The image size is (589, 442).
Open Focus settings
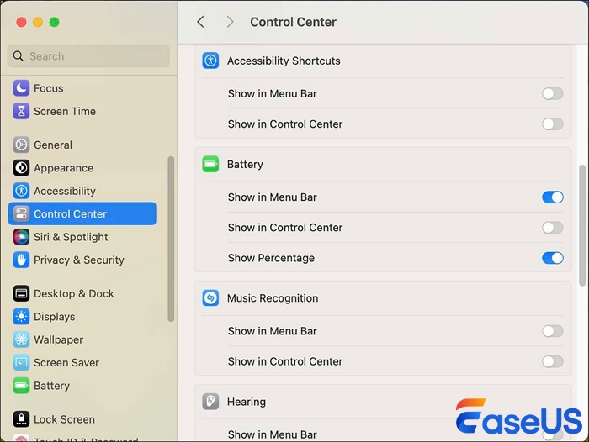[82, 88]
